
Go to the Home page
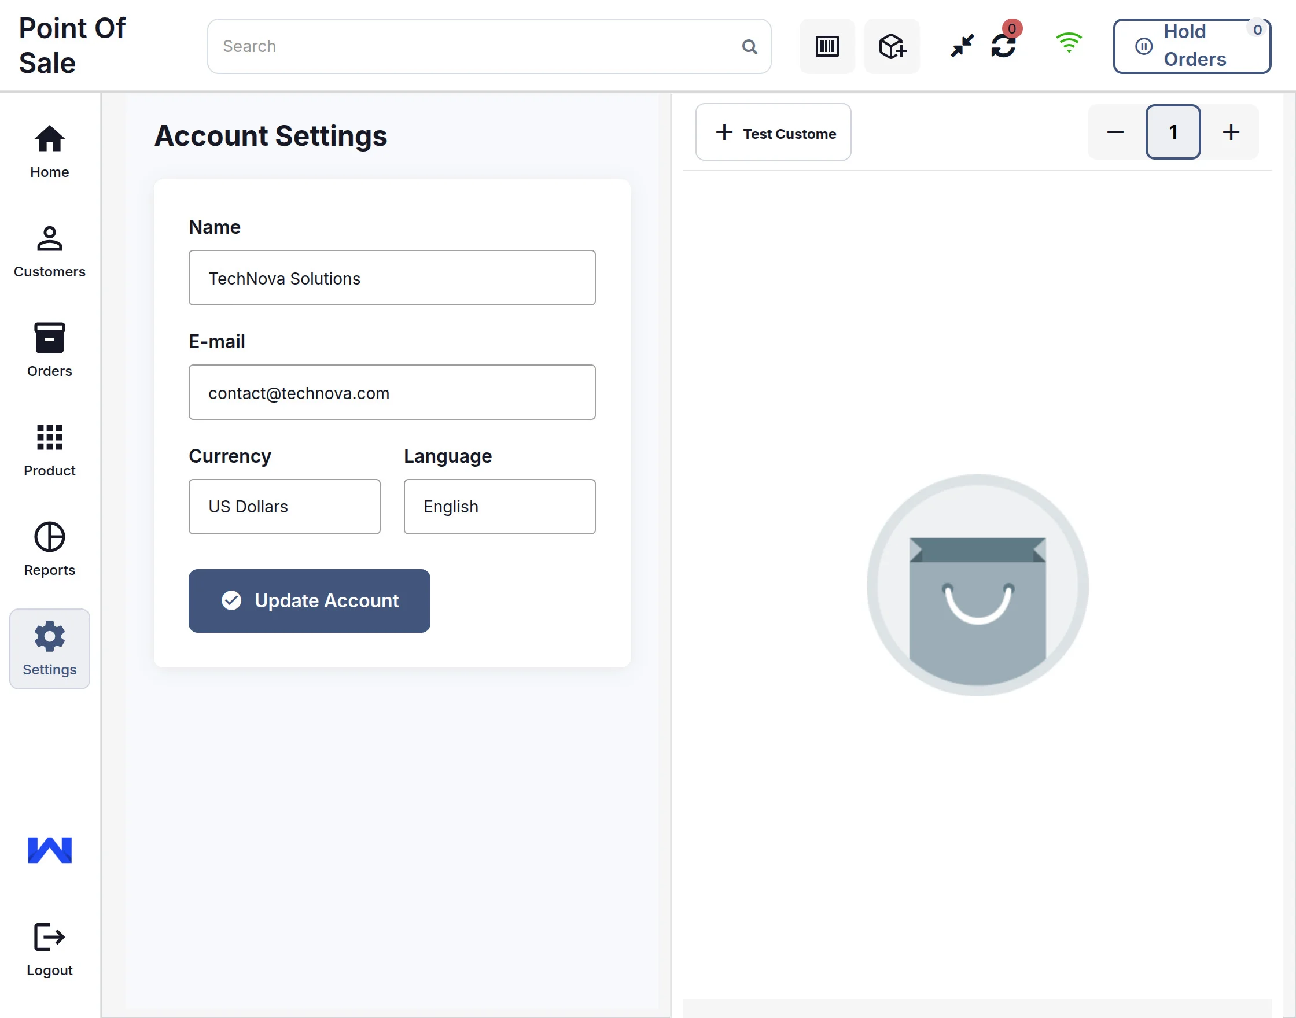pos(50,152)
